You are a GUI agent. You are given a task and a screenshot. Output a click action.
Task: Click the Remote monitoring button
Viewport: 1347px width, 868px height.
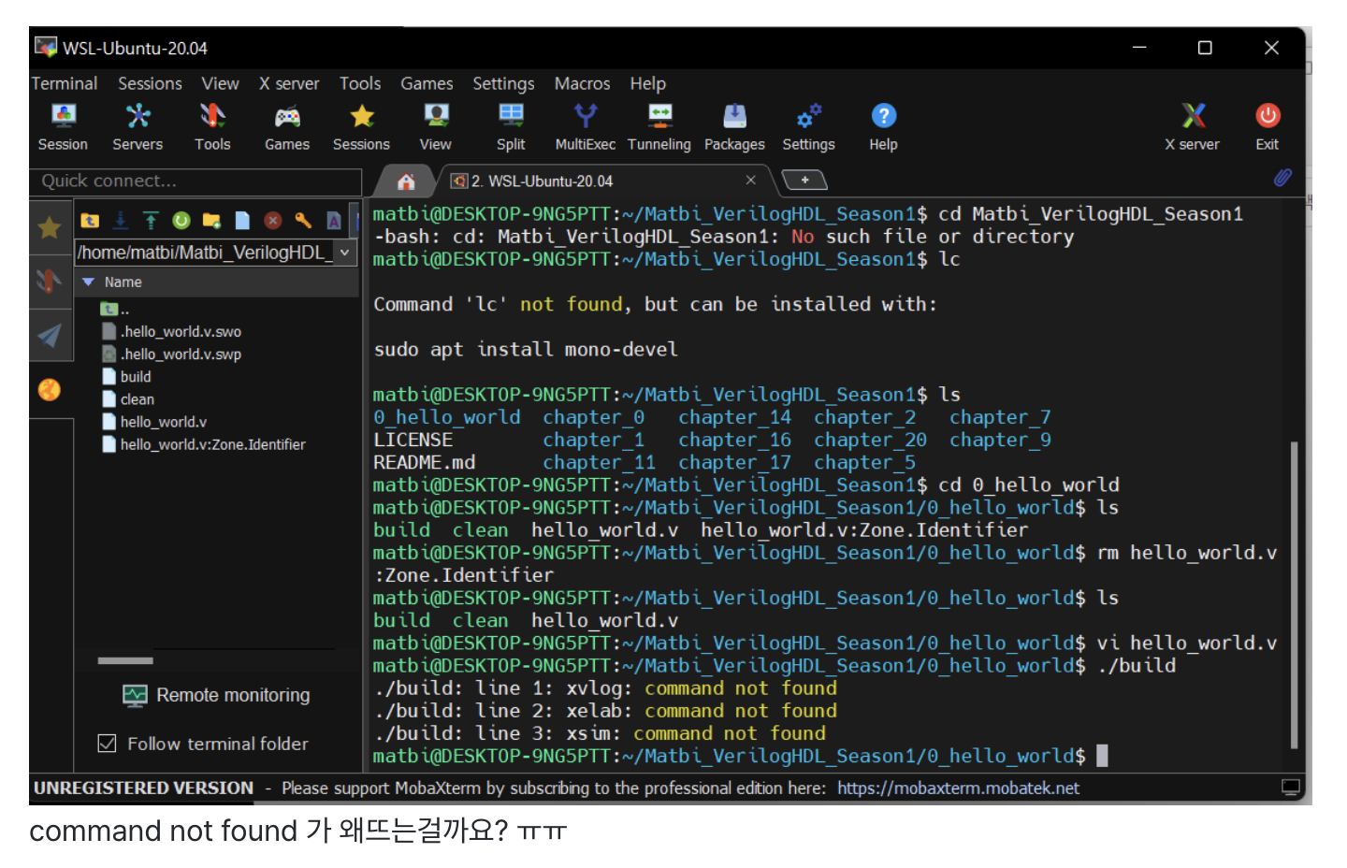pyautogui.click(x=216, y=695)
